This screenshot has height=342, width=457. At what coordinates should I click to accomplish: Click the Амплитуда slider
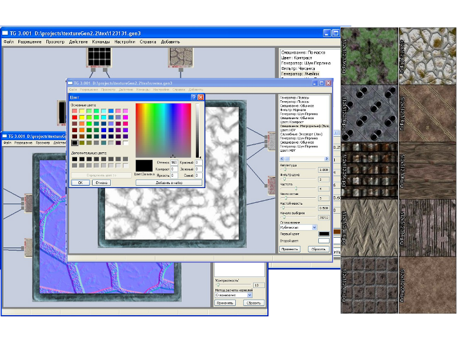[297, 169]
